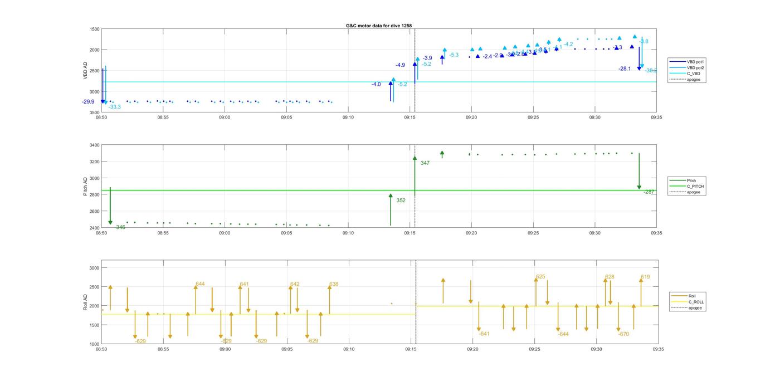
Task: Click the '1000' tick label on the Roll axis
Action: (x=95, y=344)
